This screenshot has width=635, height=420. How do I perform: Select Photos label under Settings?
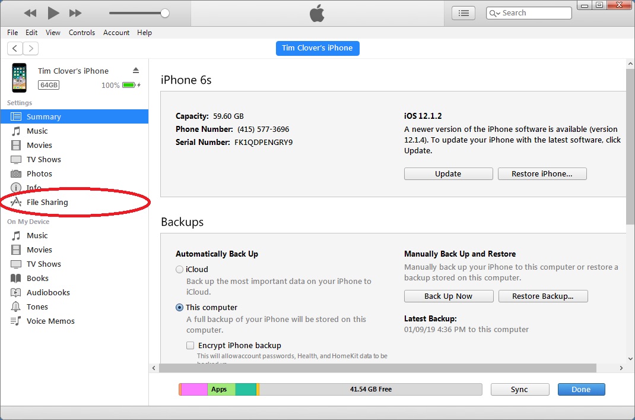click(39, 173)
